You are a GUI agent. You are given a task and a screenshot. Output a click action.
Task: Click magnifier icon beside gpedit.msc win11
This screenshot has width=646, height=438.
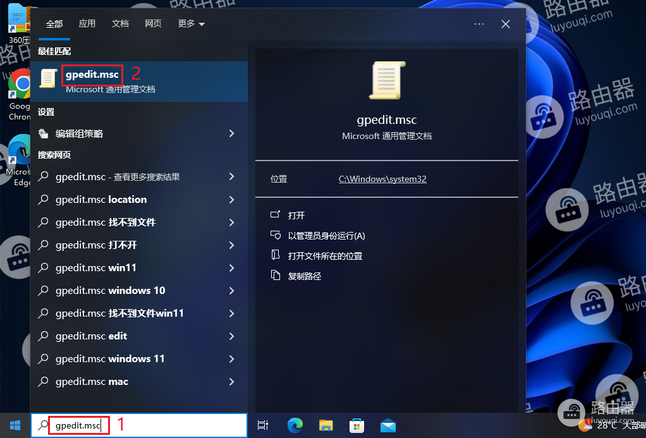click(x=43, y=268)
